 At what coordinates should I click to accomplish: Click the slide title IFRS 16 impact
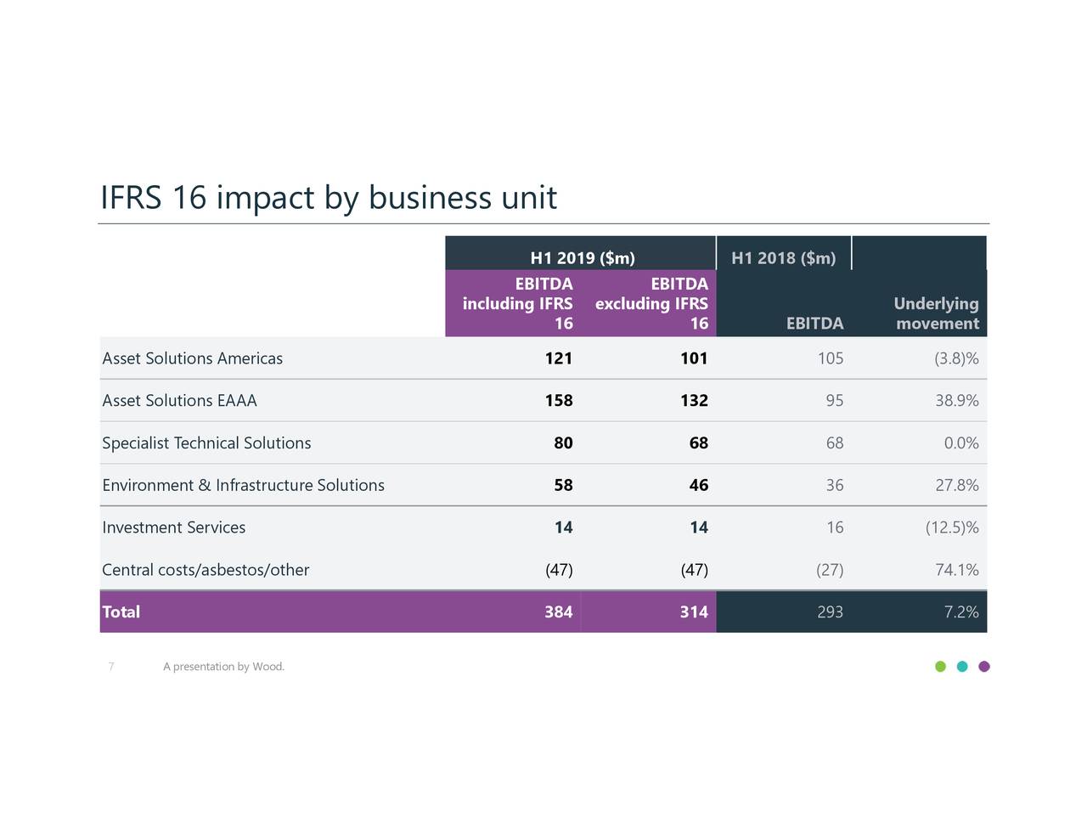pyautogui.click(x=329, y=197)
